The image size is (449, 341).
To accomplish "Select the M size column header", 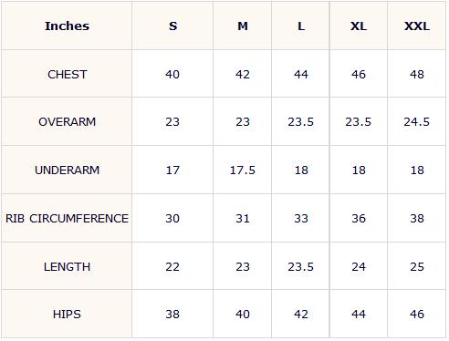I will pos(243,26).
